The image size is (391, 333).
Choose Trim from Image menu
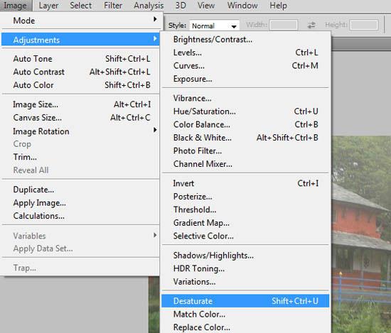(80, 157)
